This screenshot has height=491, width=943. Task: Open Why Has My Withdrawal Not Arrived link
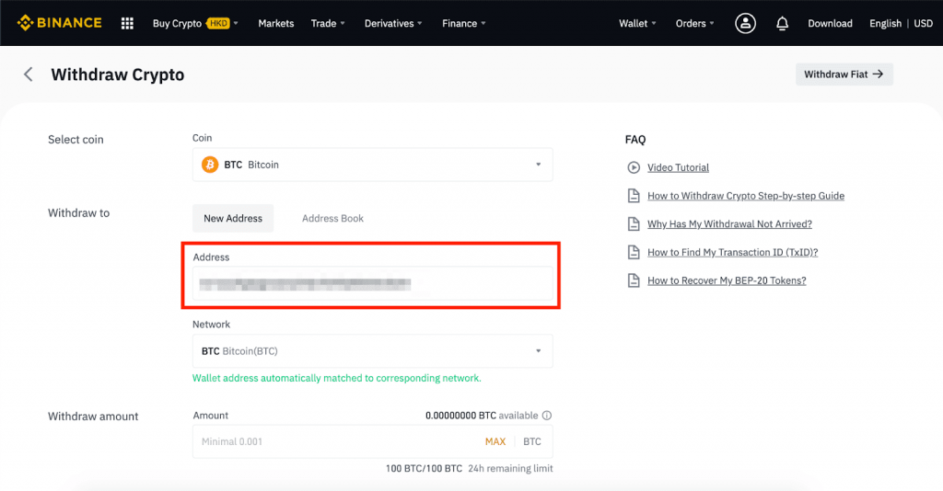pyautogui.click(x=729, y=223)
